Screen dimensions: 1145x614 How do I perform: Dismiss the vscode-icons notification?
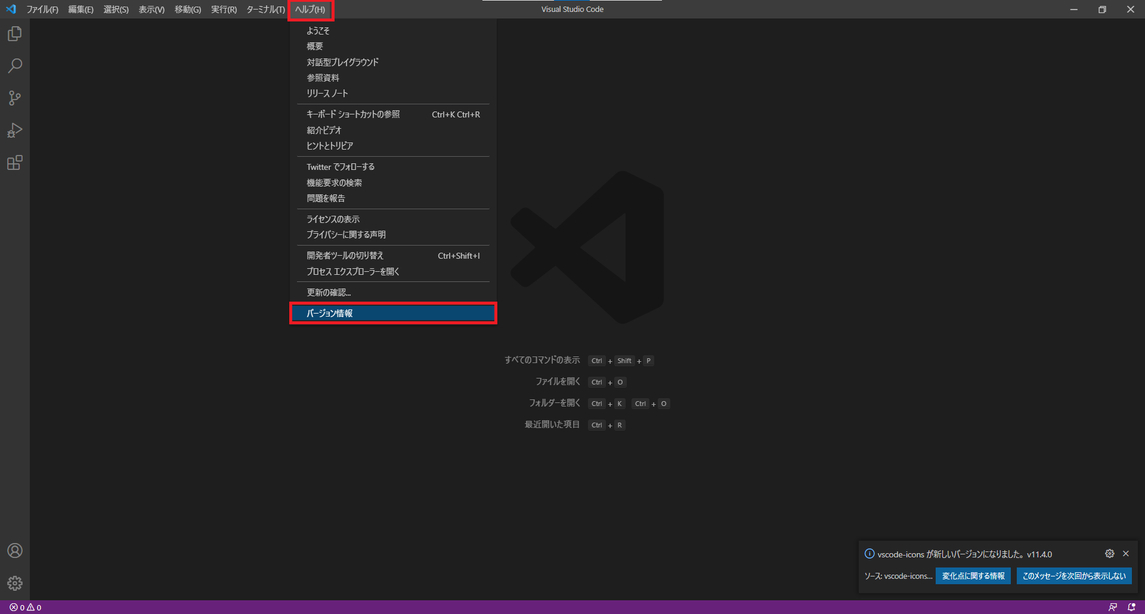1126,554
